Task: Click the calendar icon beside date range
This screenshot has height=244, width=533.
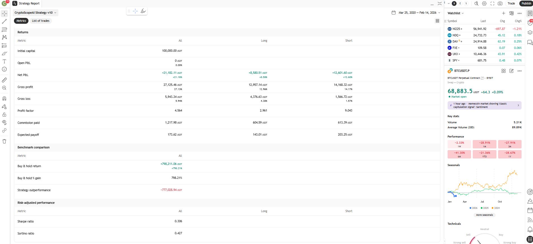Action: [393, 13]
